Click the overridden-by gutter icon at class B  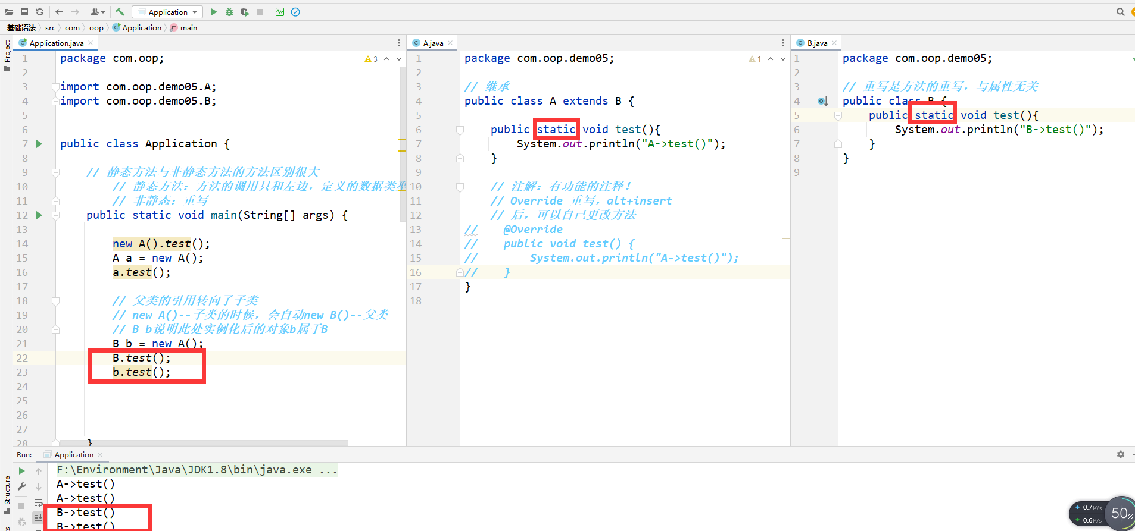click(822, 101)
